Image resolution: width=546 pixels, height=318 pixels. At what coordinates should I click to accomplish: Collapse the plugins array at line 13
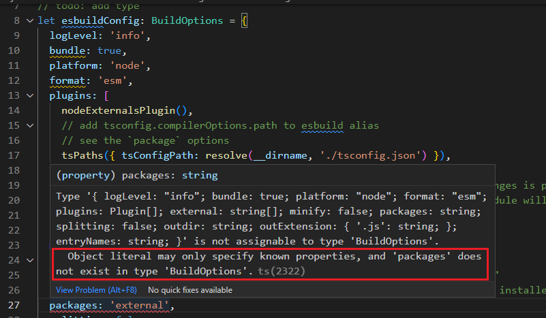pos(30,96)
